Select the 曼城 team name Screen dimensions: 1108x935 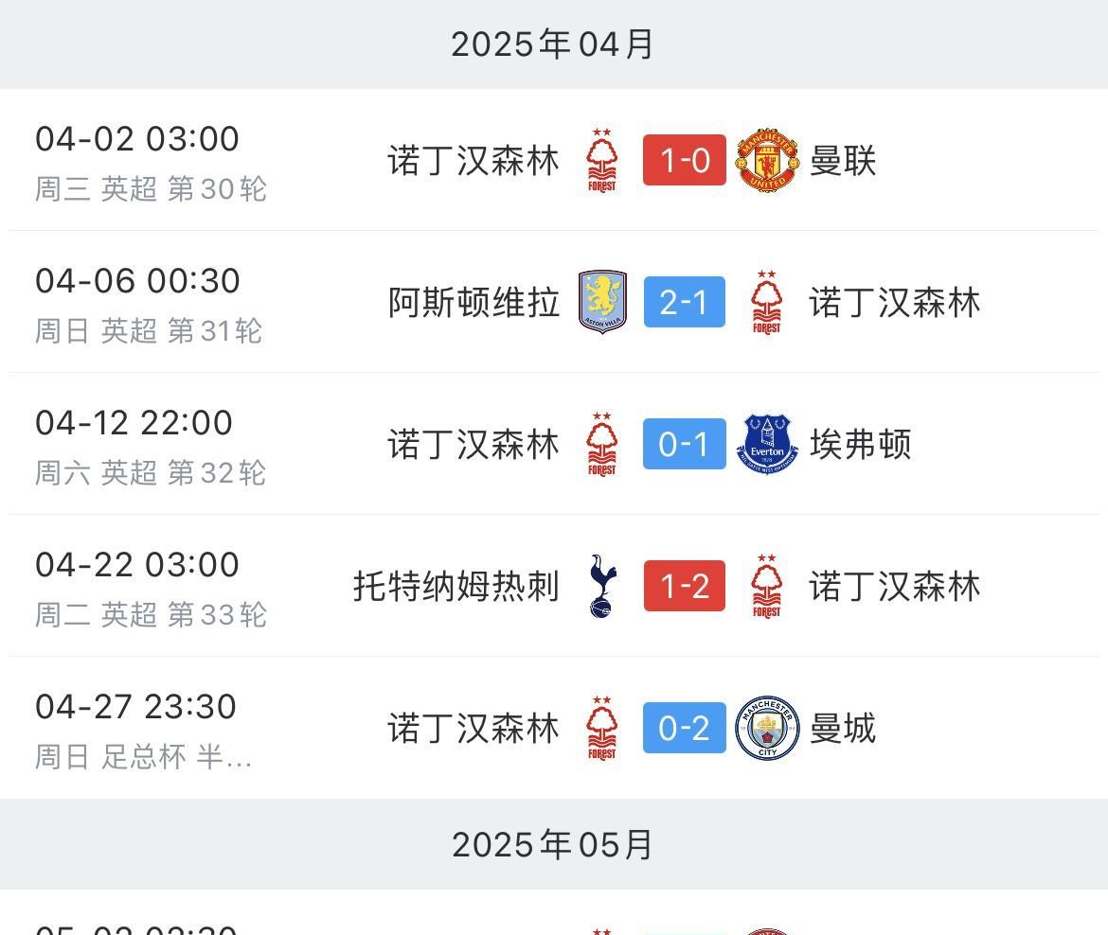(x=843, y=728)
